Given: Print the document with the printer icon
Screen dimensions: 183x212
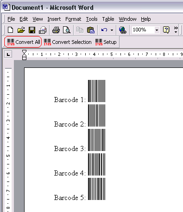Looking at the screenshot, I should 56,30.
